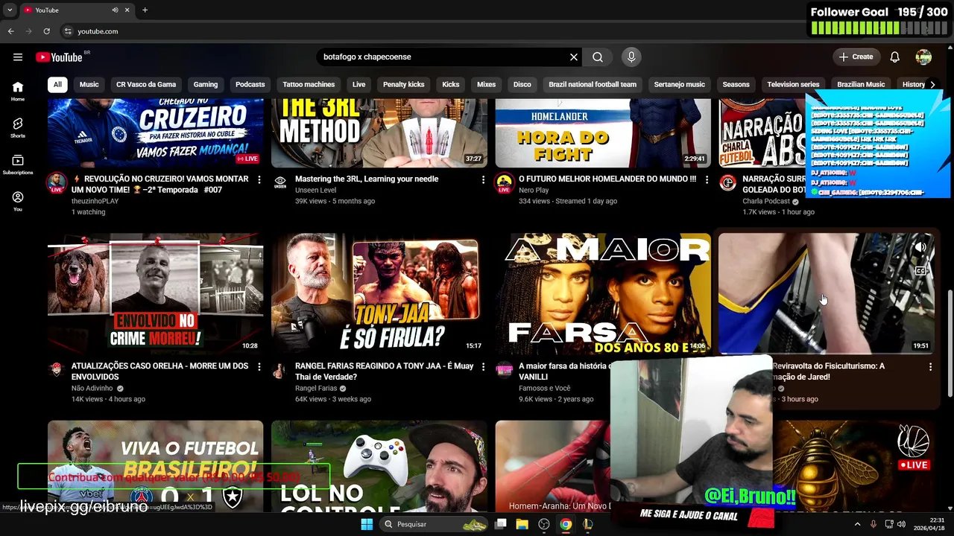Open the You section in sidebar
The image size is (954, 536).
(x=18, y=201)
